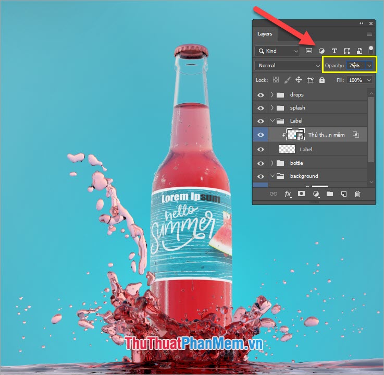Collapse the background group

(272, 176)
